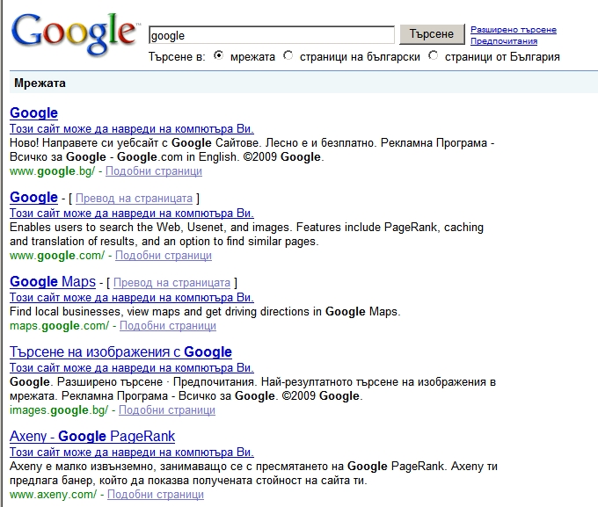Click malware warning link under Axeny result
Screen dimensions: 598x507
pyautogui.click(x=131, y=453)
